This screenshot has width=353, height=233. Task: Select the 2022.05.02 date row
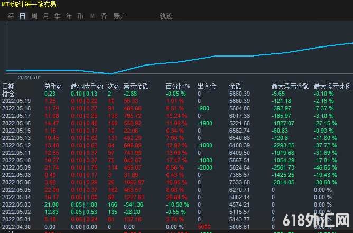16,212
